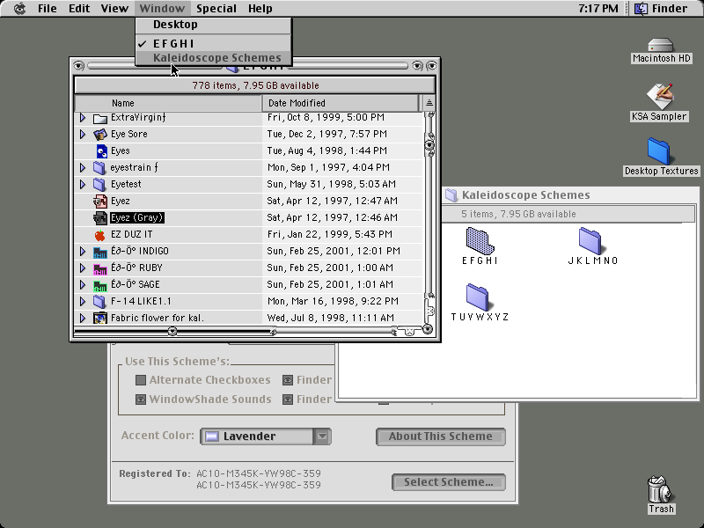This screenshot has width=704, height=528.
Task: Click the Select Scheme... button
Action: [x=449, y=482]
